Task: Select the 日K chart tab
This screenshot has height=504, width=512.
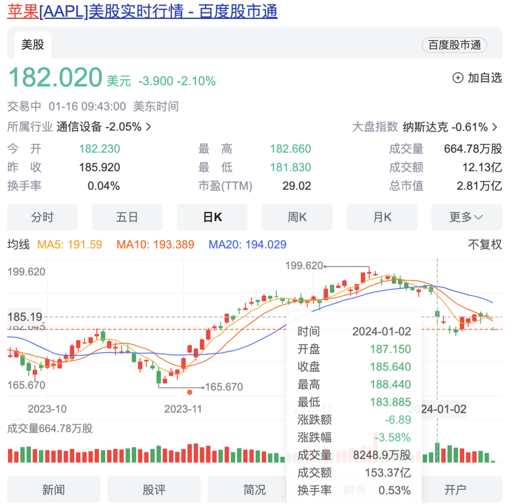Action: tap(212, 217)
